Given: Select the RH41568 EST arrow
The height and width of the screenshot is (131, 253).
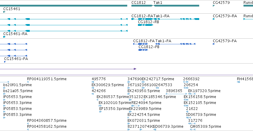Looking at the screenshot, I should [238, 82].
